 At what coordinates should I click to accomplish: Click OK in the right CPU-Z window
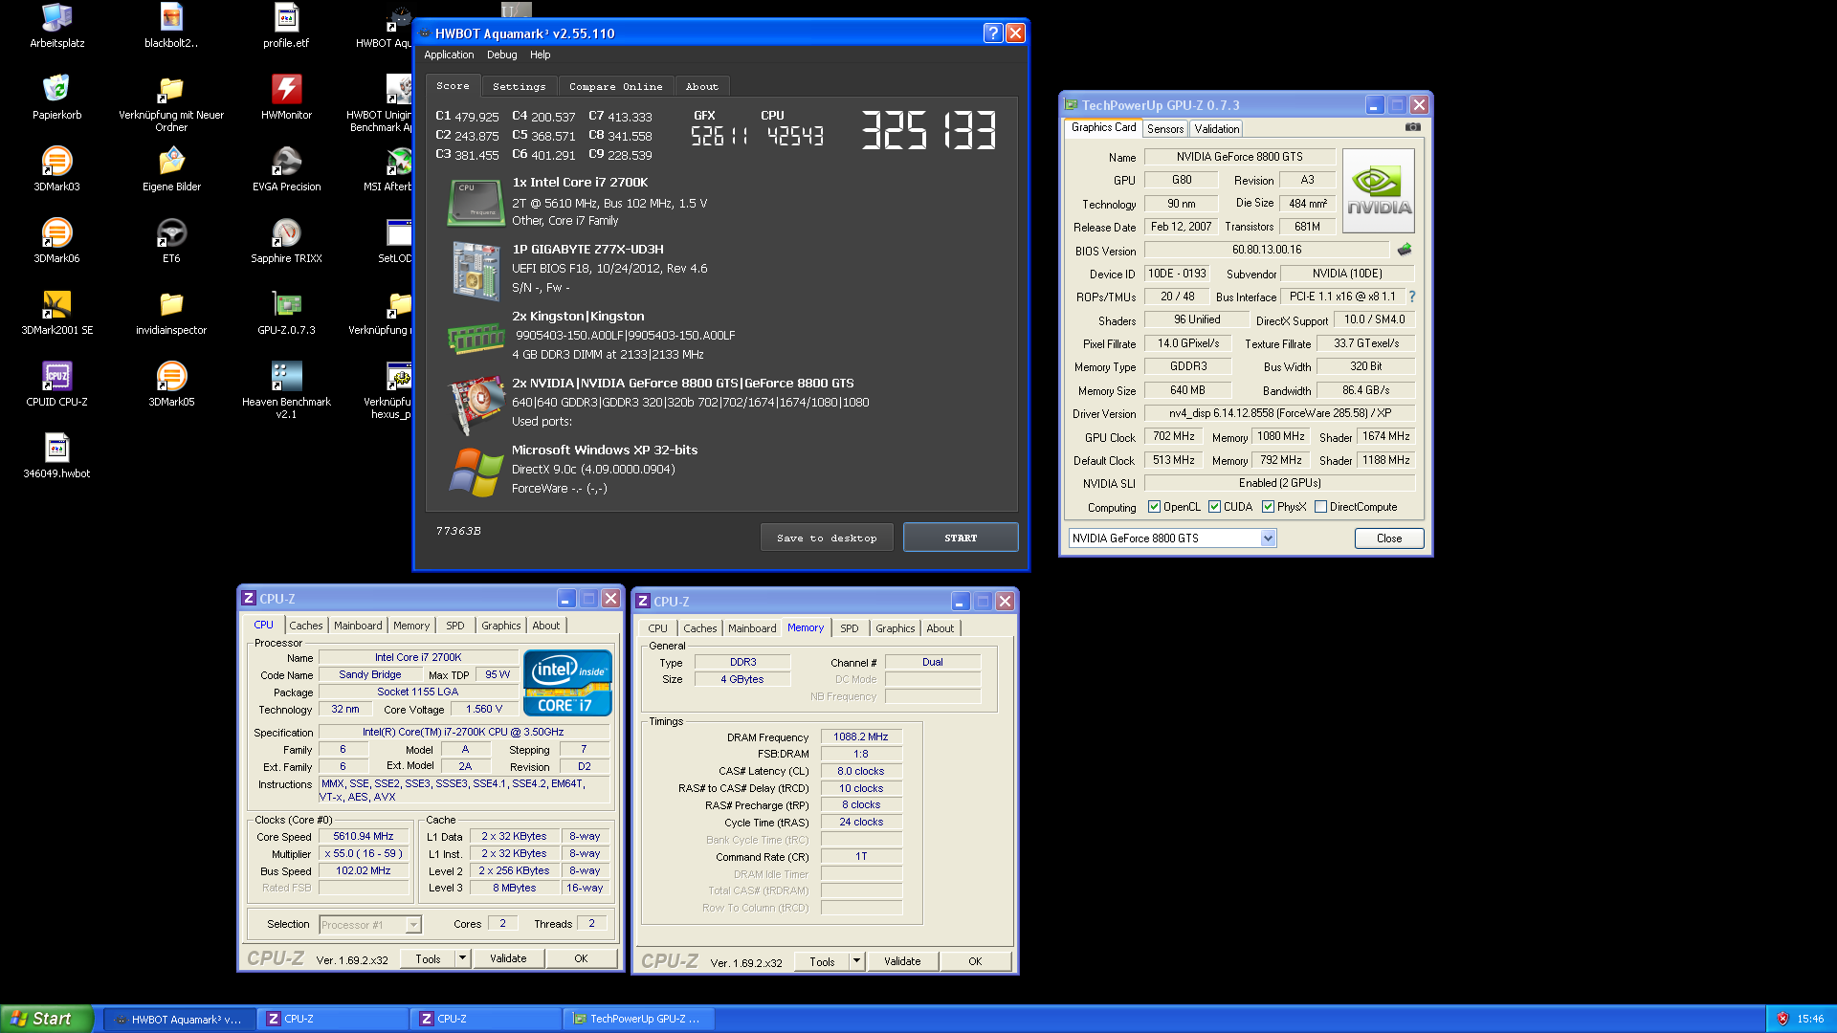pos(975,961)
